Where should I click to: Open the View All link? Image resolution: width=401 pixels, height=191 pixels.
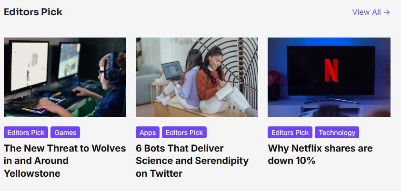[371, 12]
